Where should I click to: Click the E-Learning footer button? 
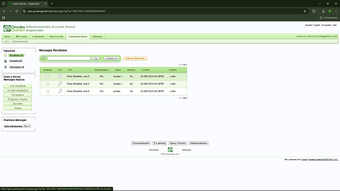(x=159, y=143)
